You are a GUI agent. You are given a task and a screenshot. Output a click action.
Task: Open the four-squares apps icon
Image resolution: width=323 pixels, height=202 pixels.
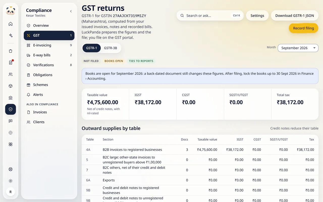point(11,144)
